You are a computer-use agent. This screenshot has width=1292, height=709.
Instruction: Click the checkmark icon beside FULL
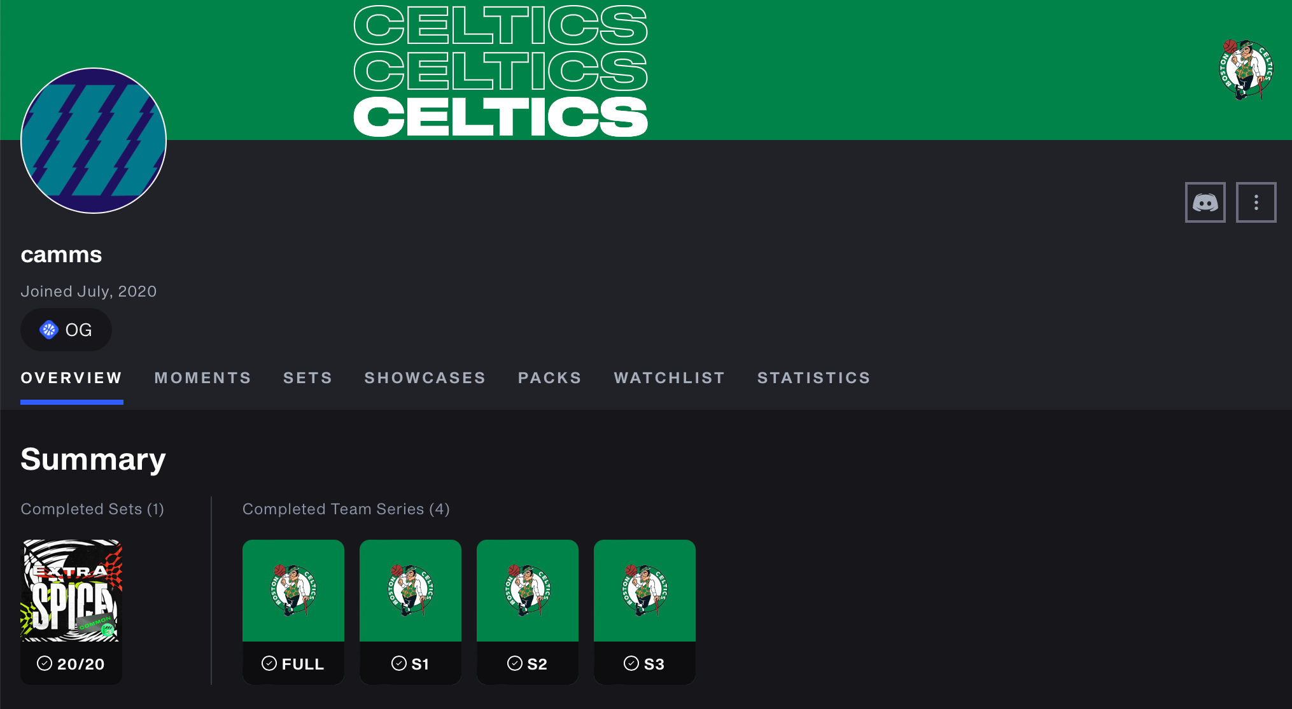pos(269,663)
